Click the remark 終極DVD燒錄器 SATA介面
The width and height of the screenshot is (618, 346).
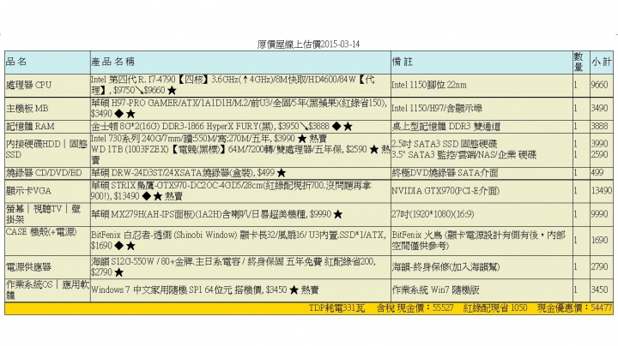click(x=445, y=173)
